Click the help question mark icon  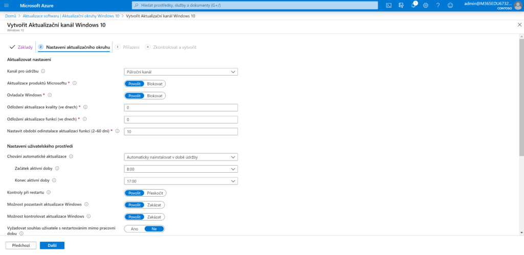pos(438,5)
